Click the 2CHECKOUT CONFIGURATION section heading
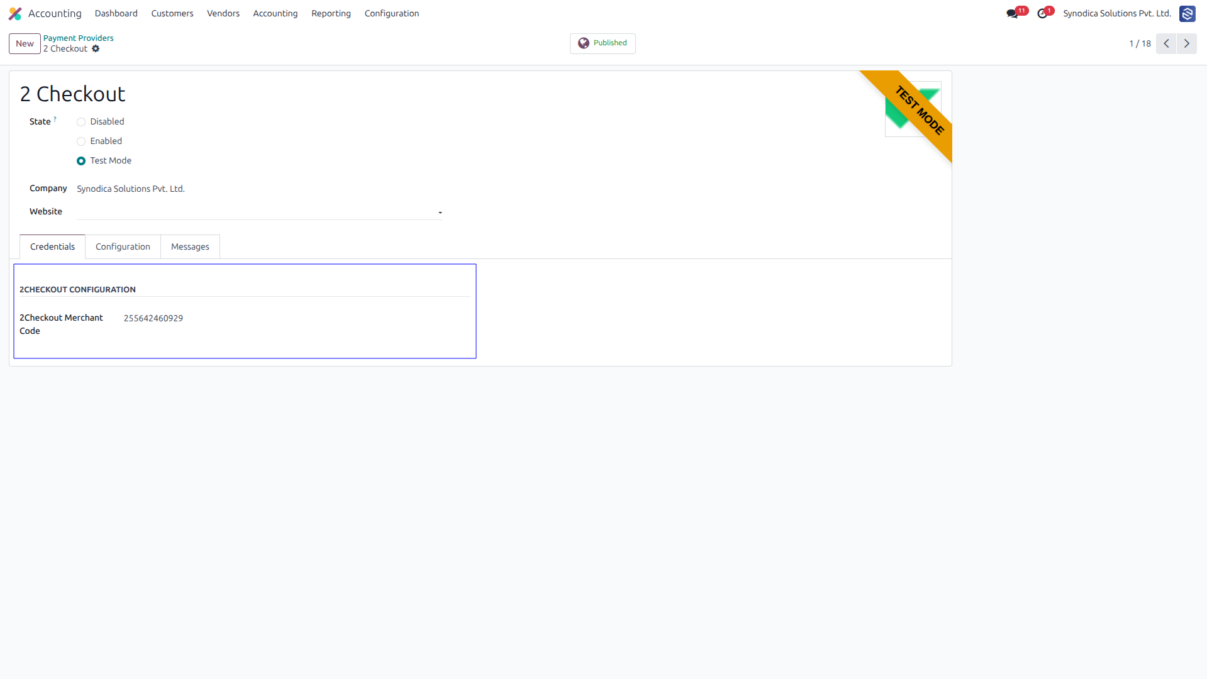1207x679 pixels. 77,289
